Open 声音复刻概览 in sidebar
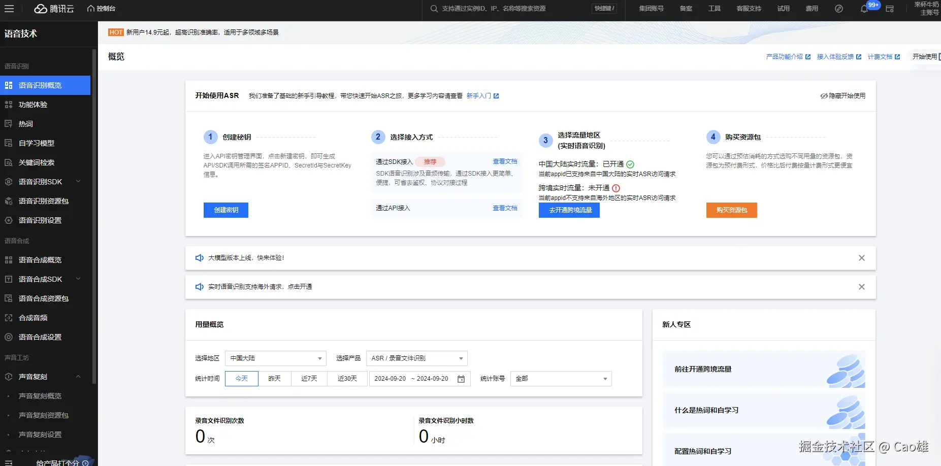The height and width of the screenshot is (466, 941). coord(40,396)
